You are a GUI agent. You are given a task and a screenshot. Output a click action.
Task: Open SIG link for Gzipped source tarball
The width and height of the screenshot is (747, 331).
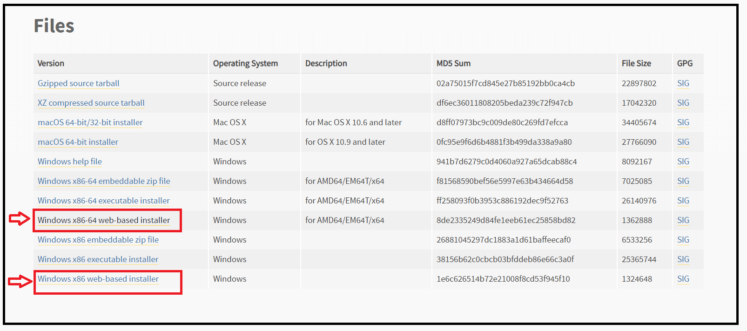pyautogui.click(x=683, y=83)
